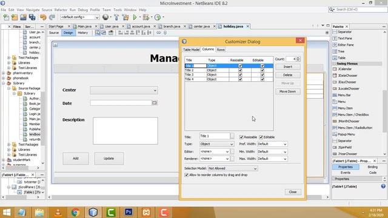Image resolution: width=388 pixels, height=218 pixels.
Task: Open the Editor dropdown
Action: [215, 151]
